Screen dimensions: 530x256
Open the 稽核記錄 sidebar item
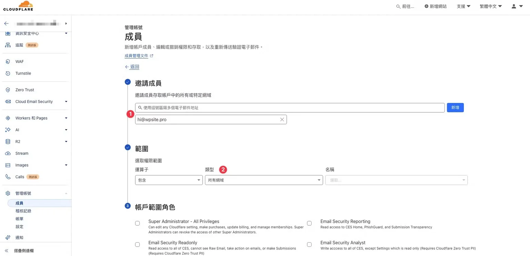tap(23, 211)
